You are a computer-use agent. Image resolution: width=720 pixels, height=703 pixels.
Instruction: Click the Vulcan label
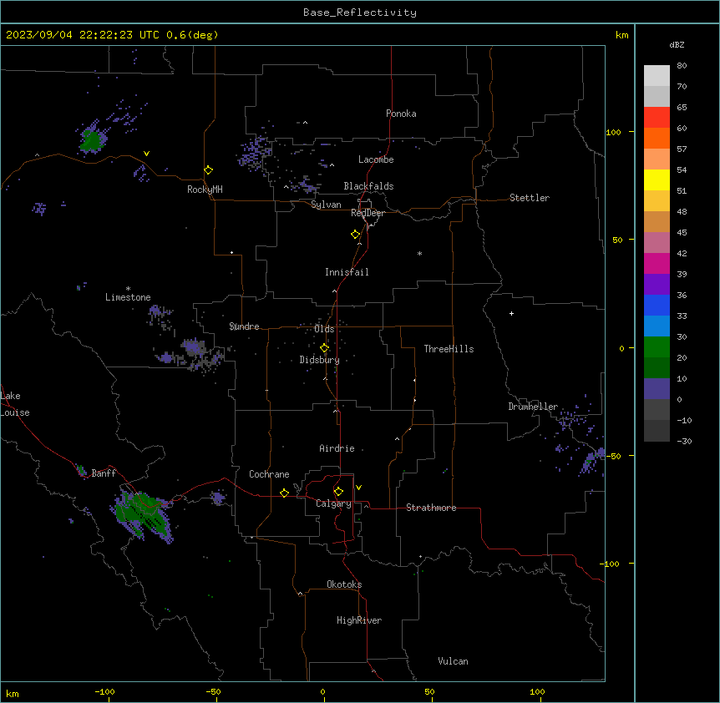point(453,661)
